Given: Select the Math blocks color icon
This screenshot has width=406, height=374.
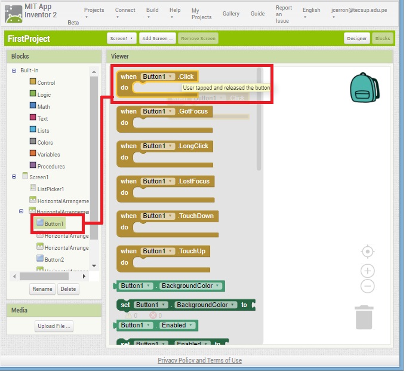Looking at the screenshot, I should [x=33, y=105].
